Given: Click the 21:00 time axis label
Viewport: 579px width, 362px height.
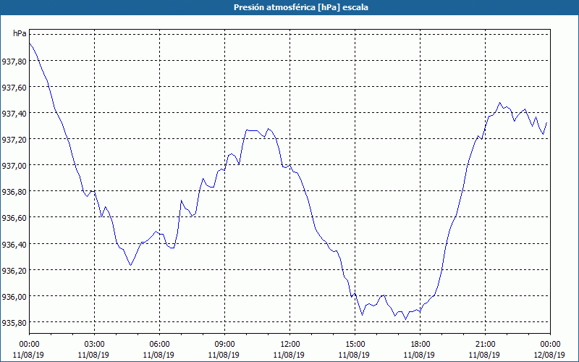Looking at the screenshot, I should pos(485,345).
